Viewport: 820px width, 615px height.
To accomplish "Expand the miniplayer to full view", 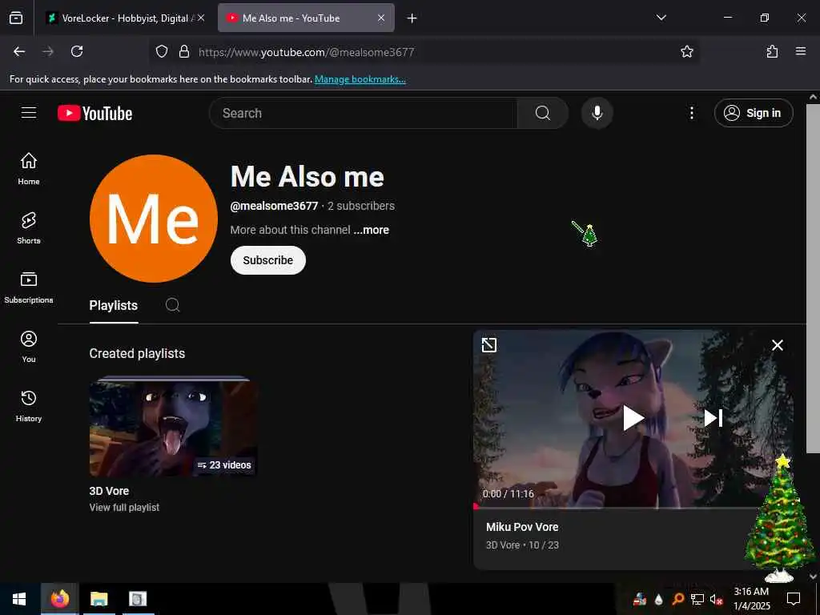I will tap(489, 344).
